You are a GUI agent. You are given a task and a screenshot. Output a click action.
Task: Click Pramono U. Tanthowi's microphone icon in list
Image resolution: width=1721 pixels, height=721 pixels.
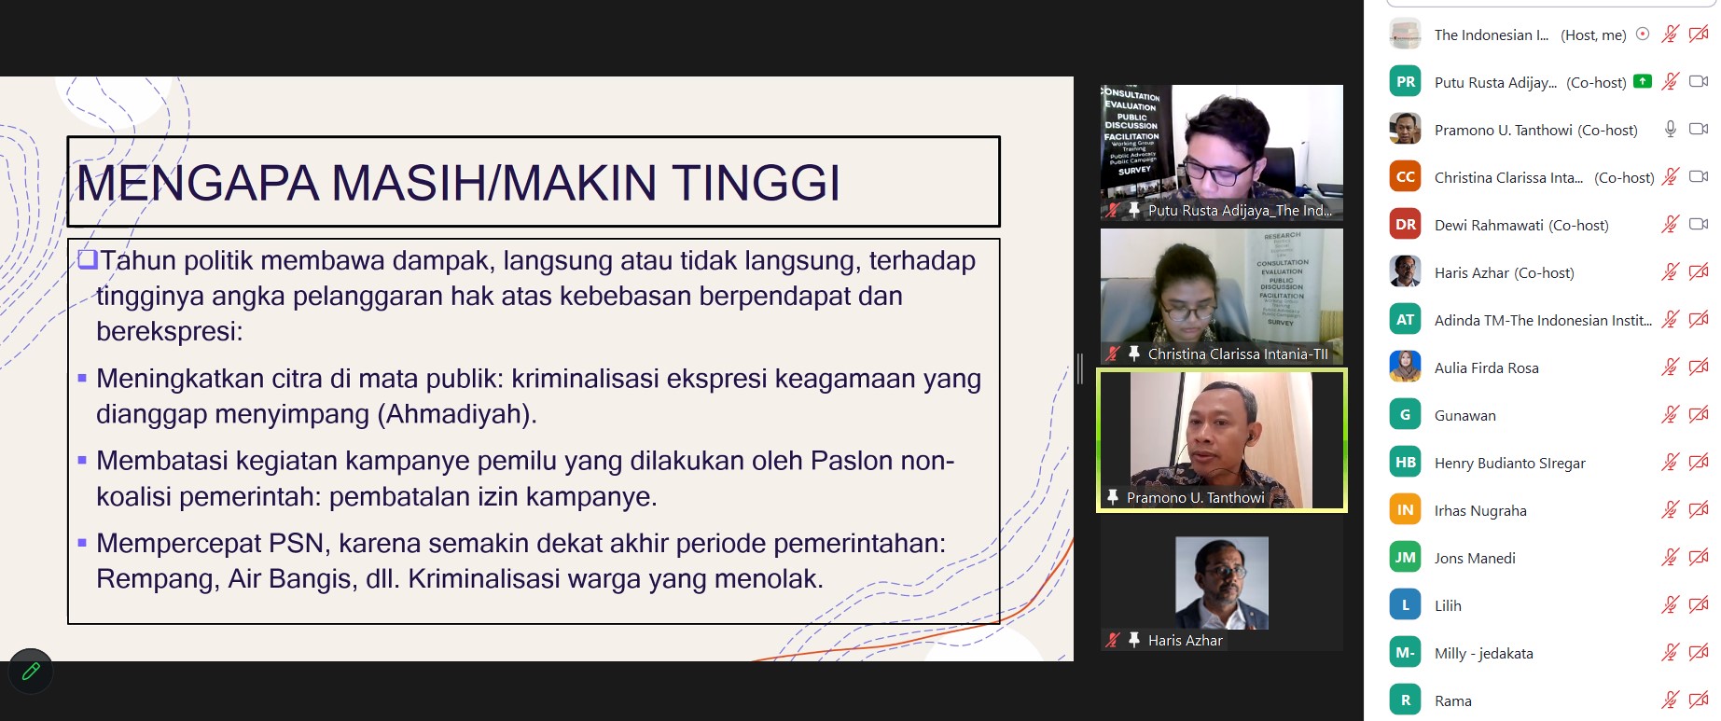pos(1670,129)
